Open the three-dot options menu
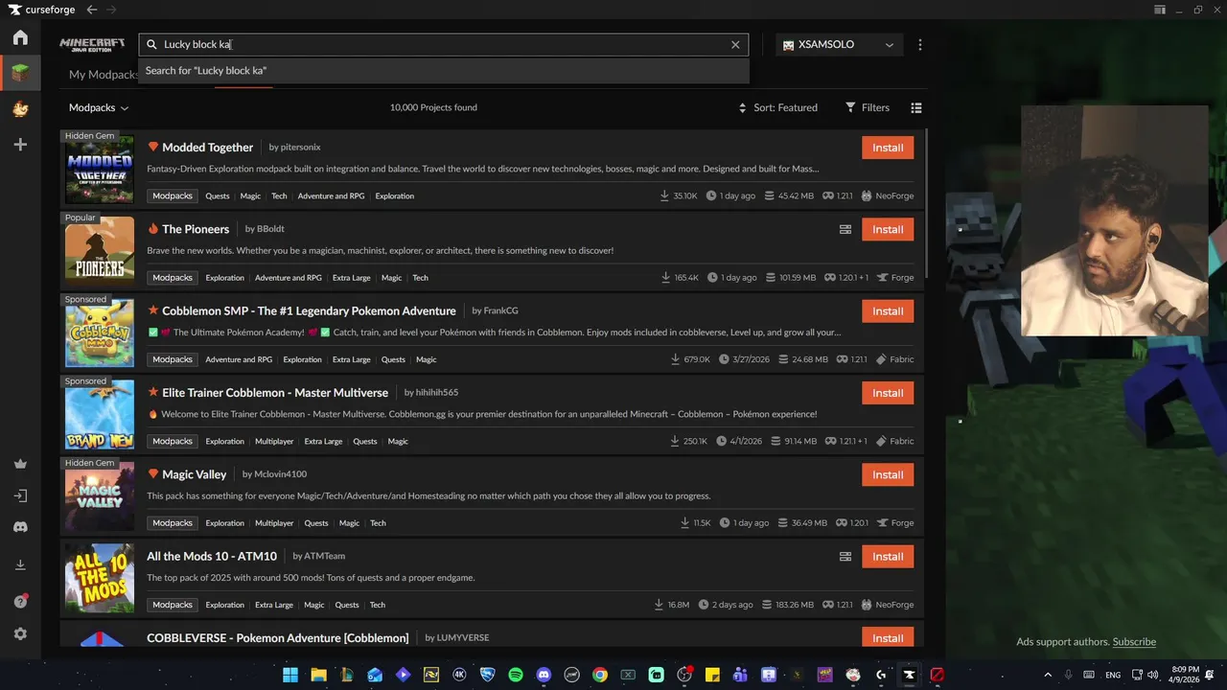This screenshot has height=690, width=1227. tap(919, 44)
